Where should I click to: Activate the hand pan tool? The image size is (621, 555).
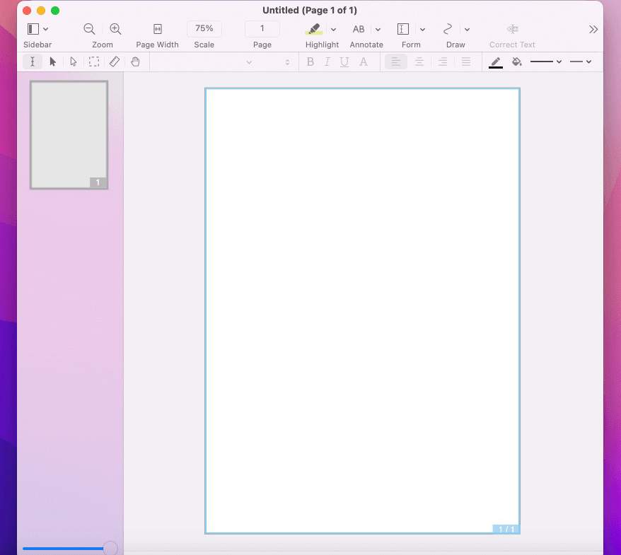point(135,62)
